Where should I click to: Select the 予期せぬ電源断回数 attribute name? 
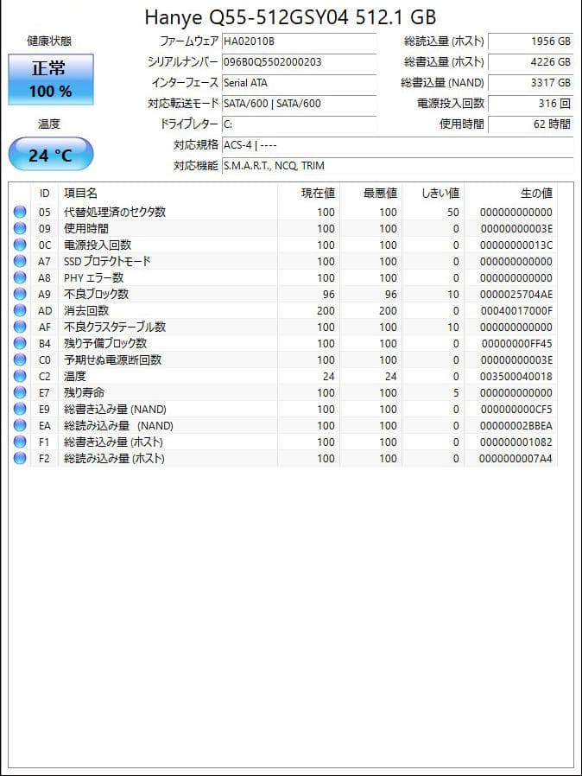pyautogui.click(x=113, y=359)
